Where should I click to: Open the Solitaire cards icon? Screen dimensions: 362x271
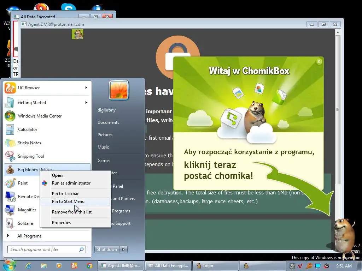click(x=10, y=223)
